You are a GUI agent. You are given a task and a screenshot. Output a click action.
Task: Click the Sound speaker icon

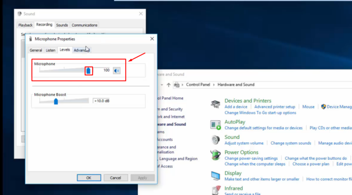215,140
